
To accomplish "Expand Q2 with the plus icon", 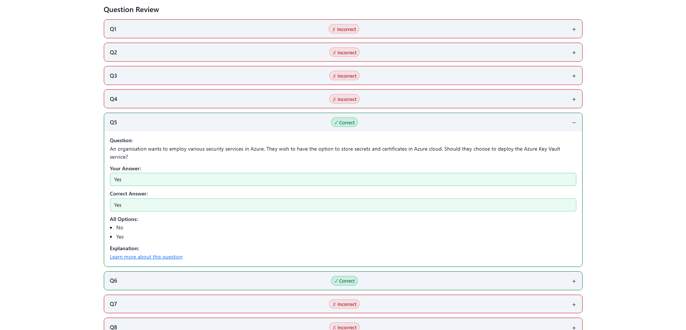I will [x=574, y=53].
